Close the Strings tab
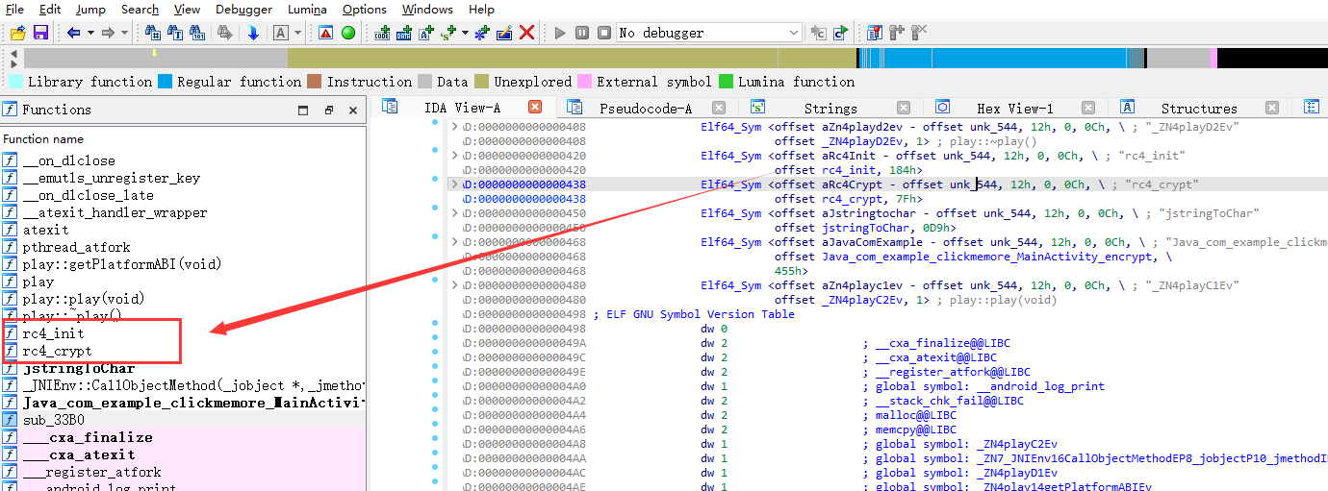This screenshot has width=1328, height=491. click(x=903, y=108)
